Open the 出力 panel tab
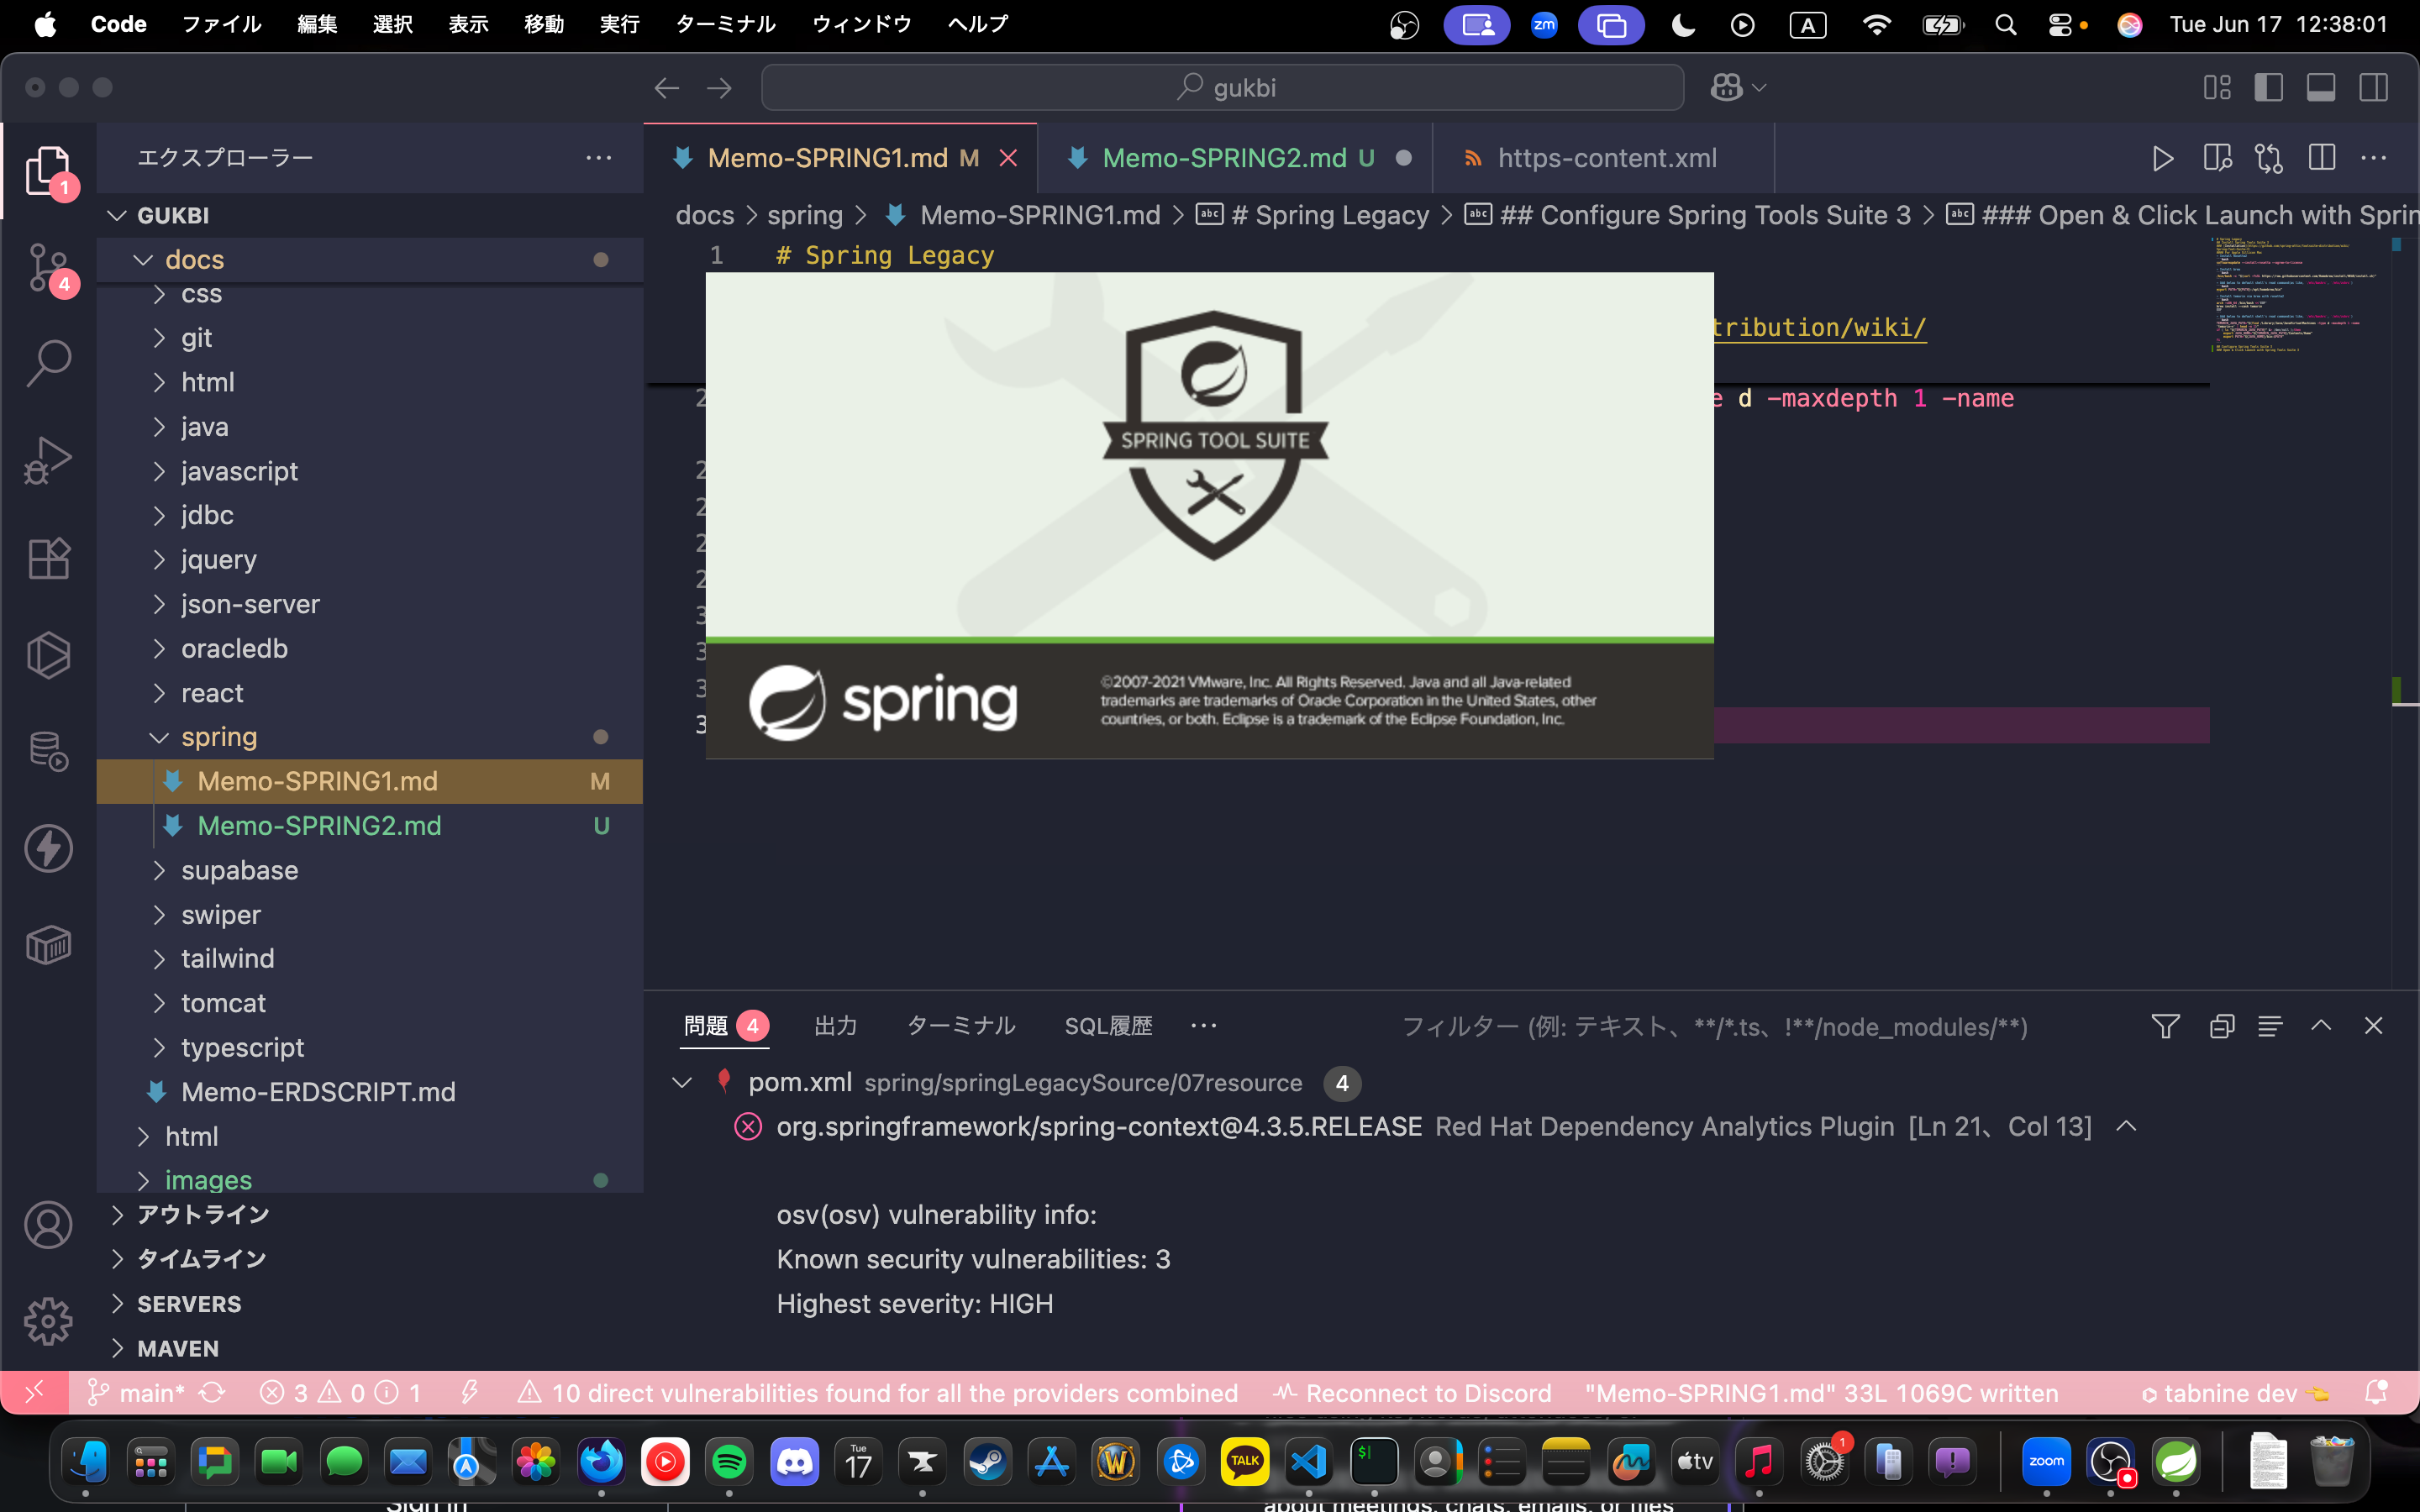Image resolution: width=2420 pixels, height=1512 pixels. [x=836, y=1026]
